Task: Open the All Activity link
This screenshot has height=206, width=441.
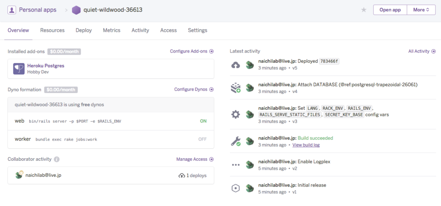Action: [x=422, y=51]
